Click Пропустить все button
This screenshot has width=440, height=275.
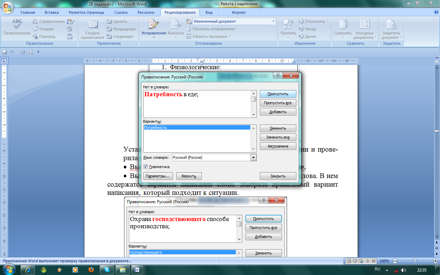click(278, 103)
